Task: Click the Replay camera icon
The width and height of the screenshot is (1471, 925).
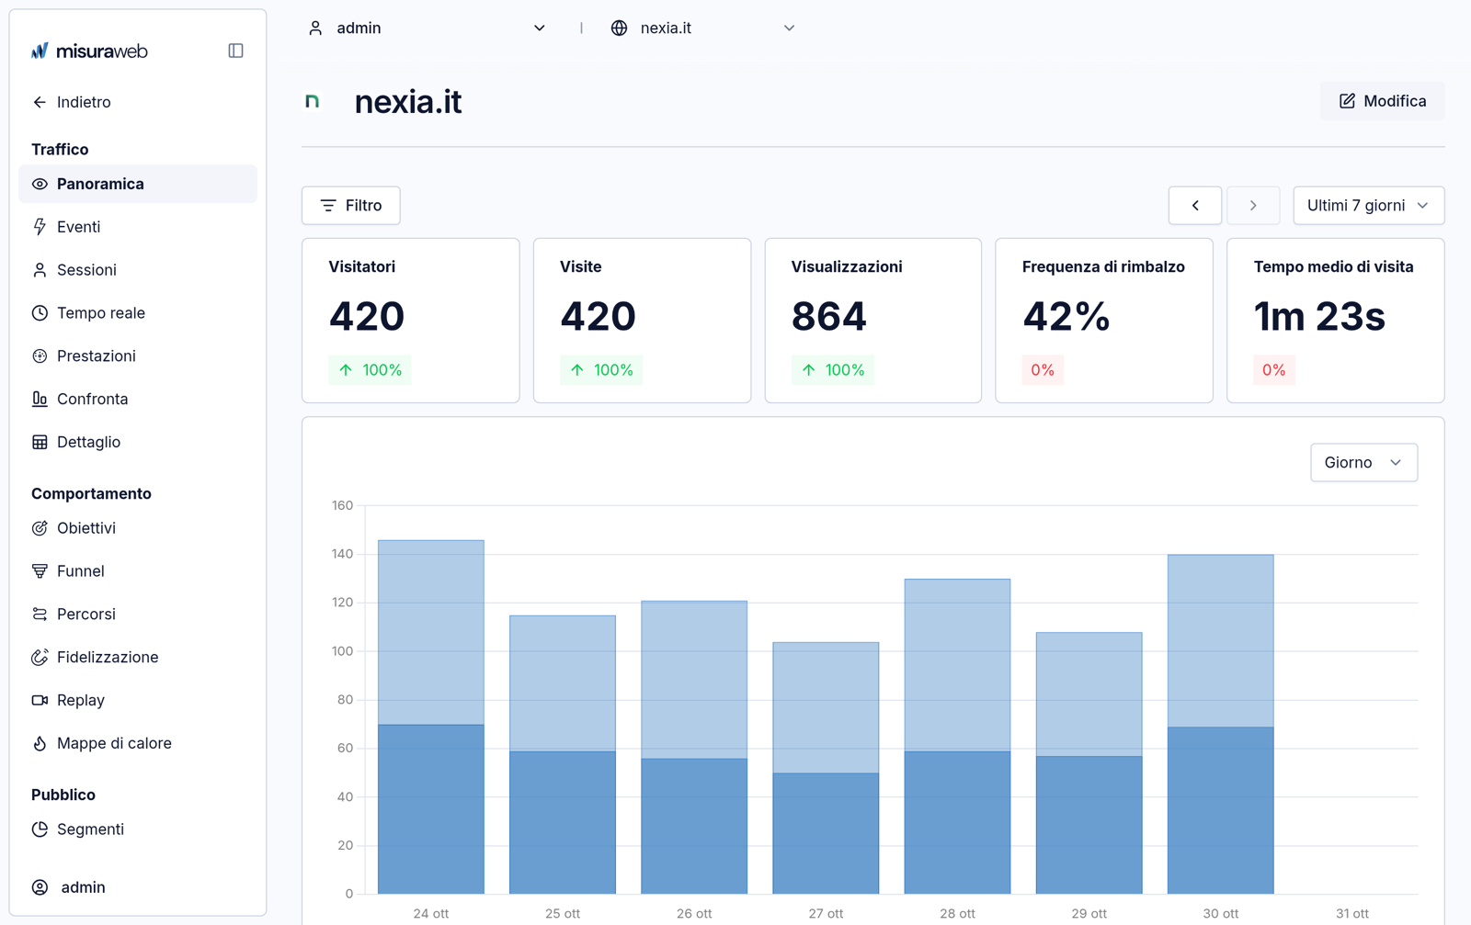Action: (40, 700)
